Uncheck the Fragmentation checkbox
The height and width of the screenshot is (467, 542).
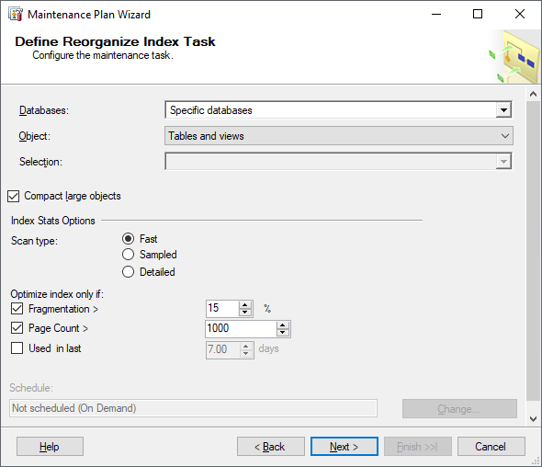click(x=17, y=309)
